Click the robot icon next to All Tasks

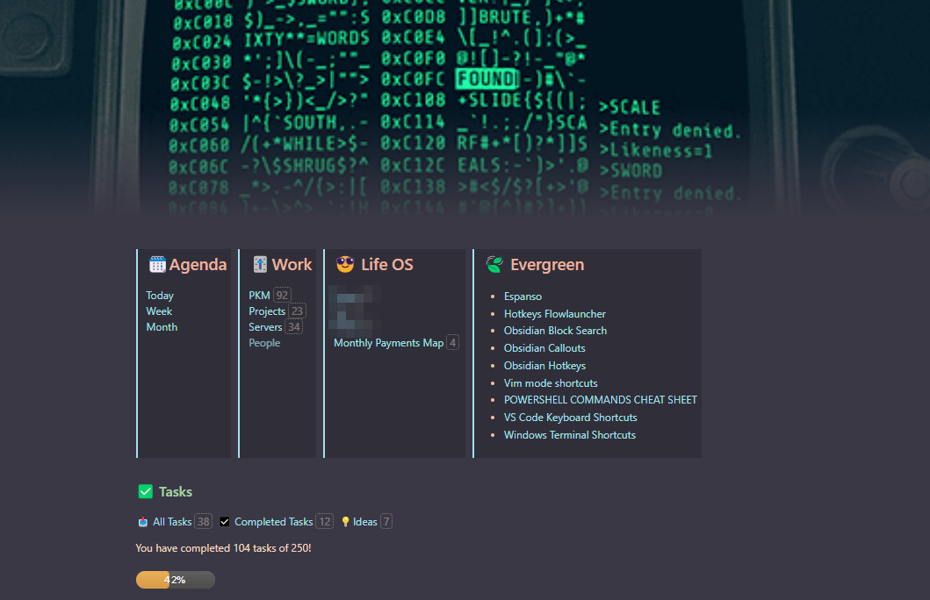[142, 521]
